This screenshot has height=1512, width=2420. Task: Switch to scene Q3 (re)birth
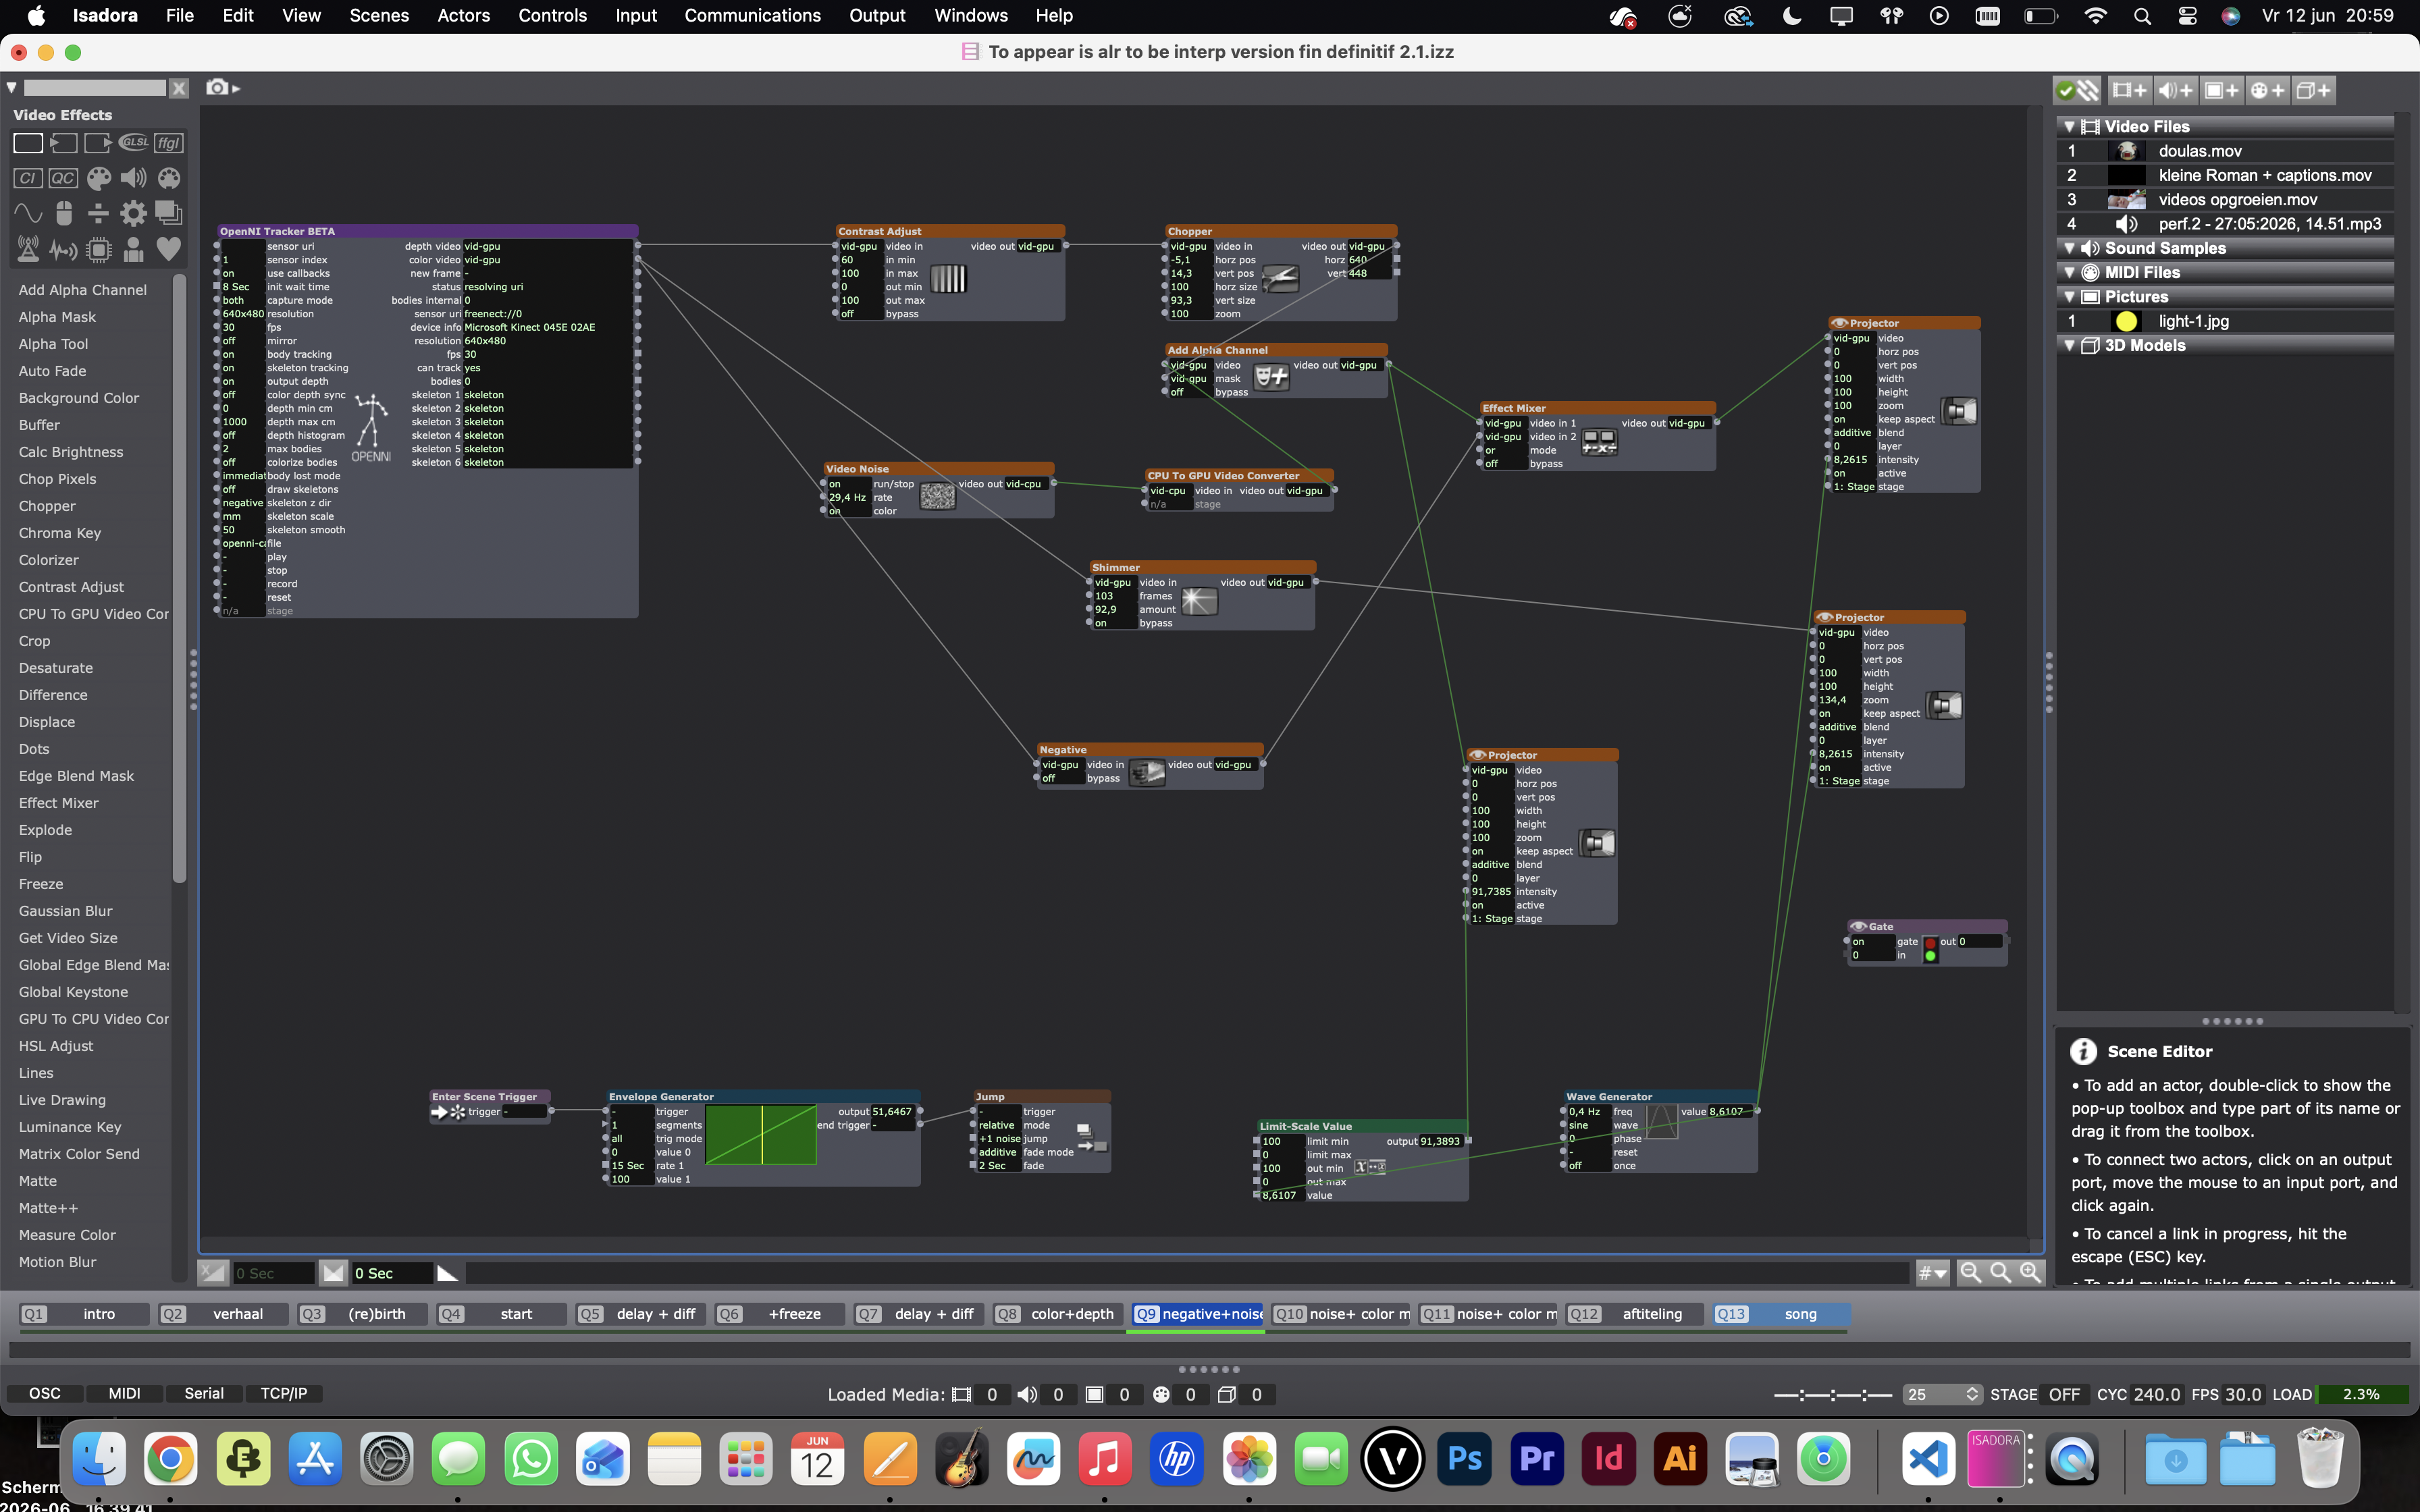click(363, 1314)
